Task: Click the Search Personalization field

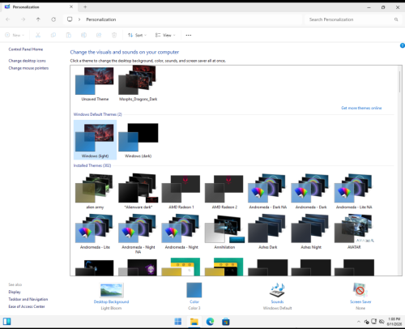Action: click(x=353, y=19)
